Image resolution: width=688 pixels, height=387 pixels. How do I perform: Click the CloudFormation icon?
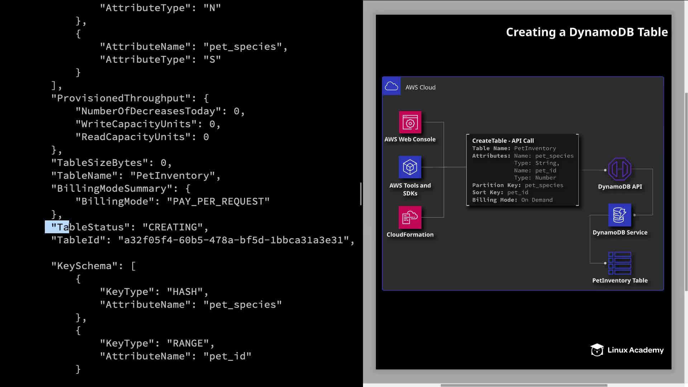point(410,217)
